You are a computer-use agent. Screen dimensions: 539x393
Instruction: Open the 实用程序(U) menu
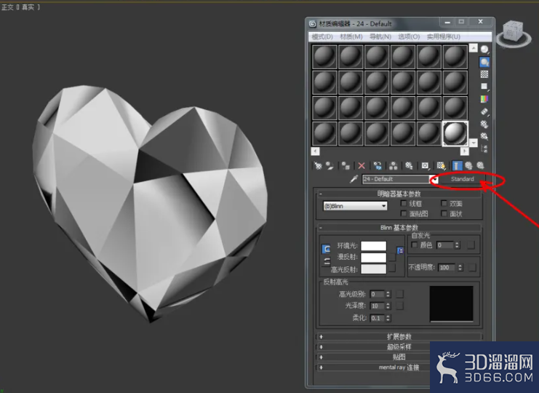point(444,36)
